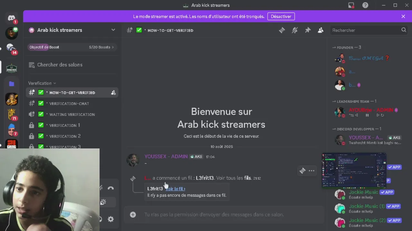Dismiss the streamer mode banner
Viewport: 412px width, 231px height.
click(x=403, y=16)
